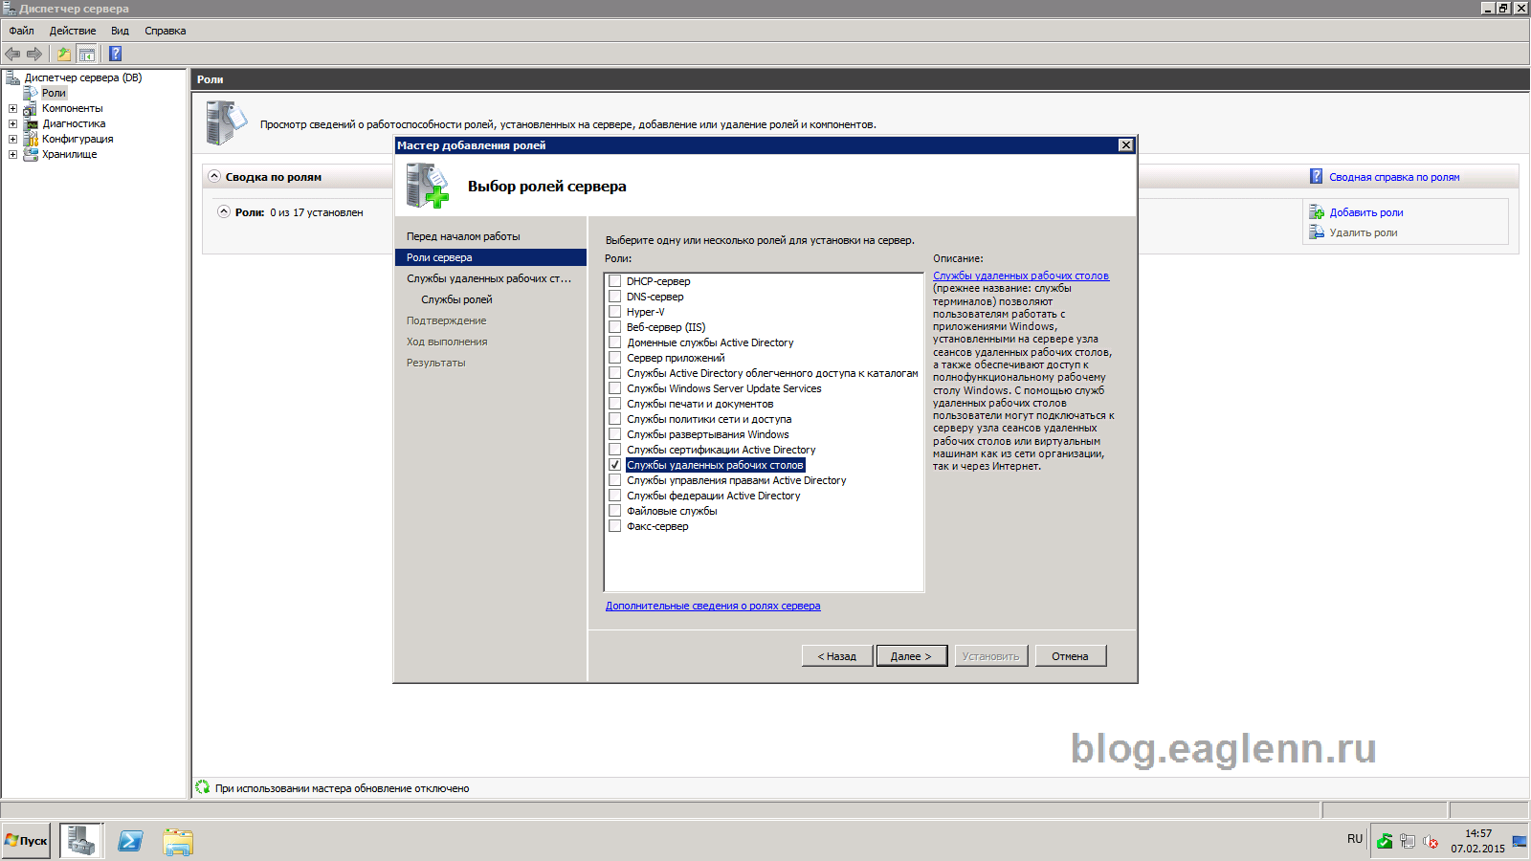Image resolution: width=1531 pixels, height=861 pixels.
Task: Check the Файловые службы role
Action: 615,511
